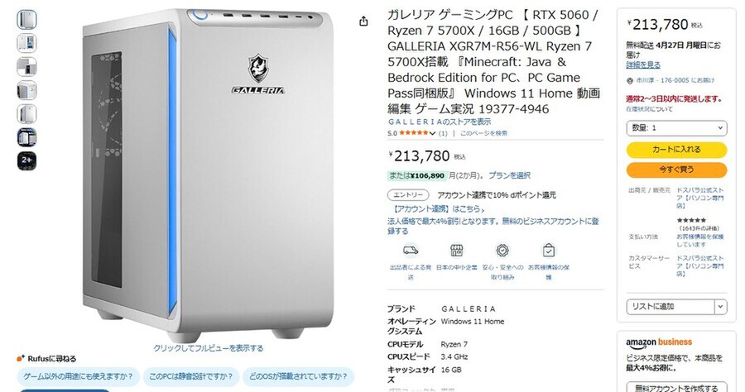Image resolution: width=745 pixels, height=392 pixels.
Task: Click the safety and security badge icon
Action: [x=502, y=250]
